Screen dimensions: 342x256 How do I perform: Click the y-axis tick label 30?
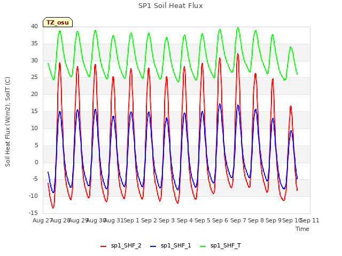pos(34,60)
